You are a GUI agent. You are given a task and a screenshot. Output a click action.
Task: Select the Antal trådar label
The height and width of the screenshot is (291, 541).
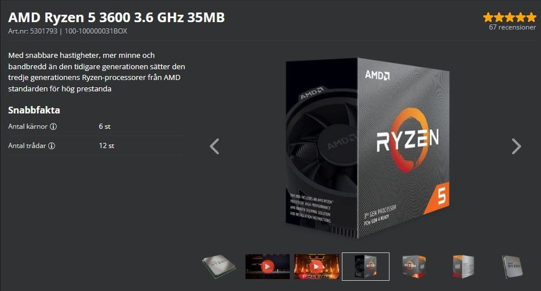coord(27,145)
